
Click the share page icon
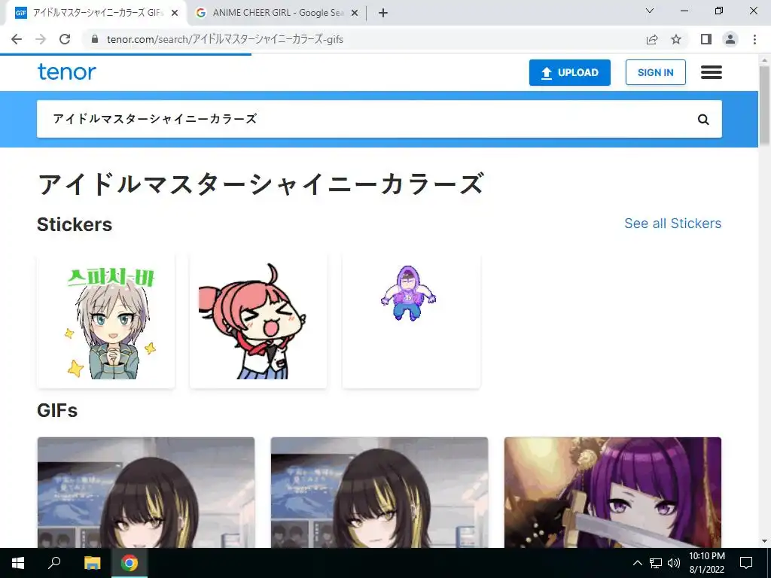pyautogui.click(x=651, y=39)
